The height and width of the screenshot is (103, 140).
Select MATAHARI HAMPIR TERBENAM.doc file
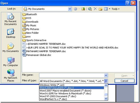44,51
